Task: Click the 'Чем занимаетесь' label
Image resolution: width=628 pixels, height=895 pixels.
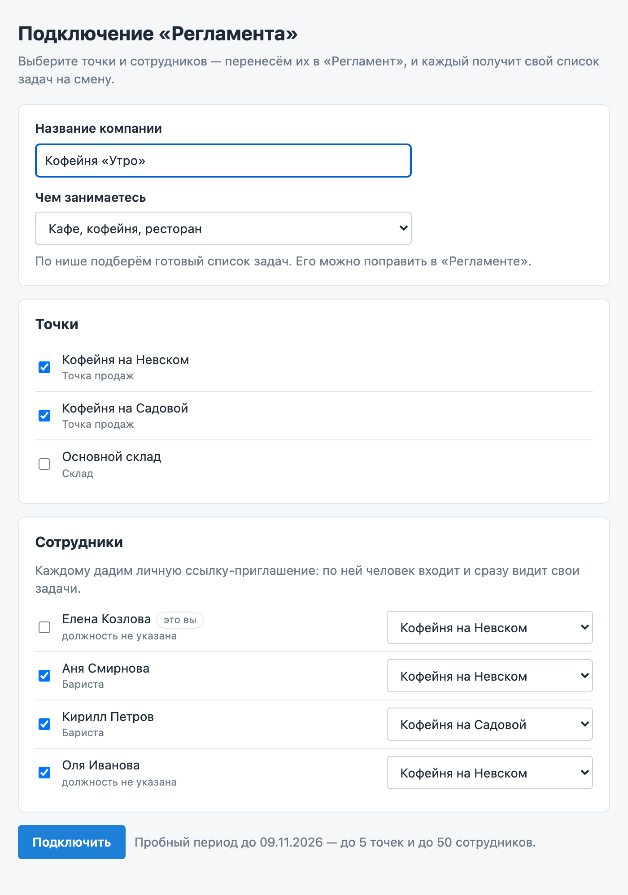Action: (91, 198)
